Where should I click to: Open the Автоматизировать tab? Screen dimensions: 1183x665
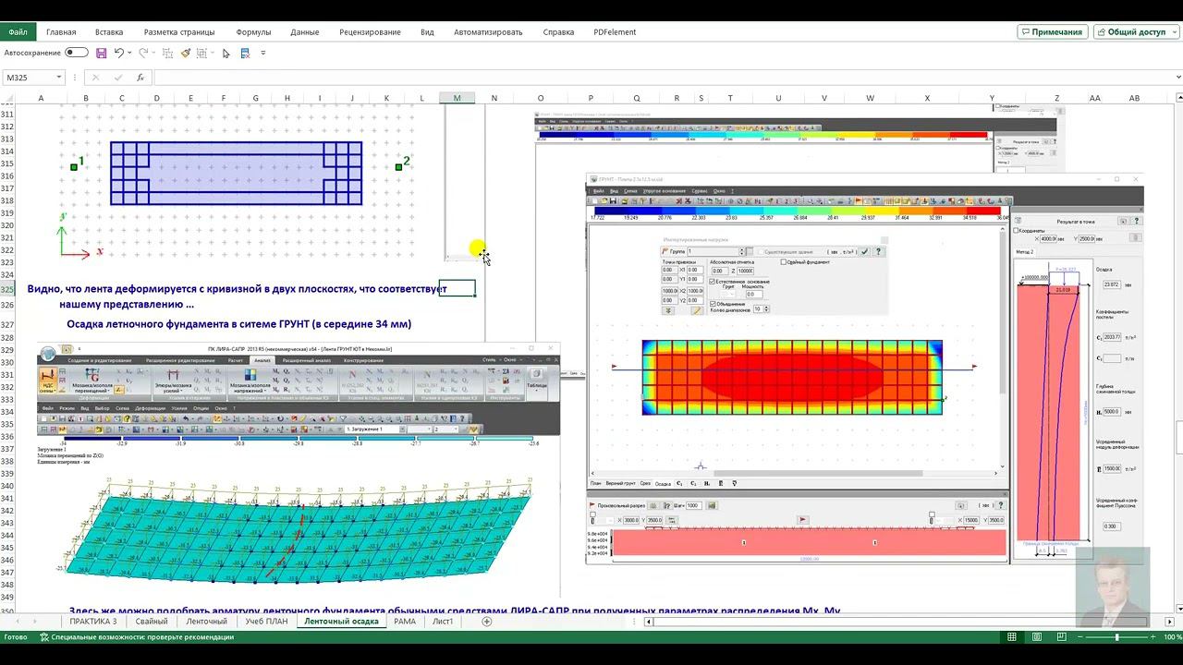click(488, 31)
